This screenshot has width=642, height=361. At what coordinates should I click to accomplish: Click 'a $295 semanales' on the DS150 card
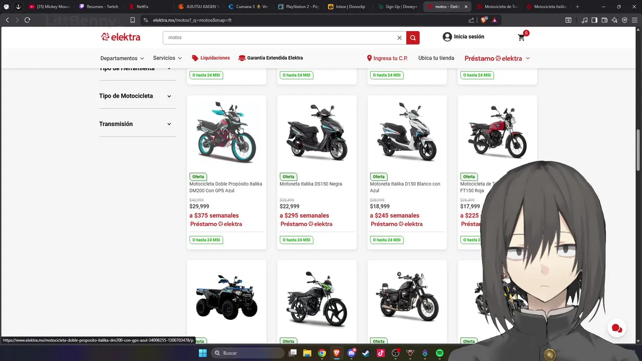click(x=304, y=216)
